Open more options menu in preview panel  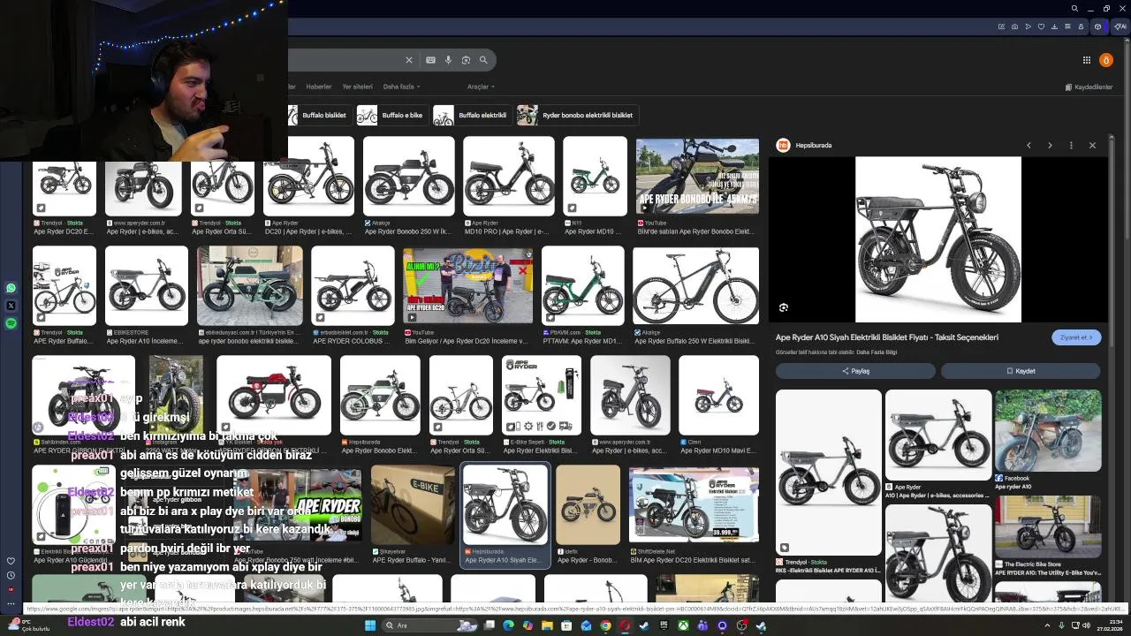pyautogui.click(x=1071, y=145)
